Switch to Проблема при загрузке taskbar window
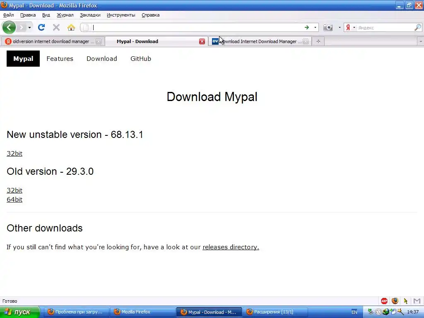The height and width of the screenshot is (318, 424). click(x=77, y=312)
